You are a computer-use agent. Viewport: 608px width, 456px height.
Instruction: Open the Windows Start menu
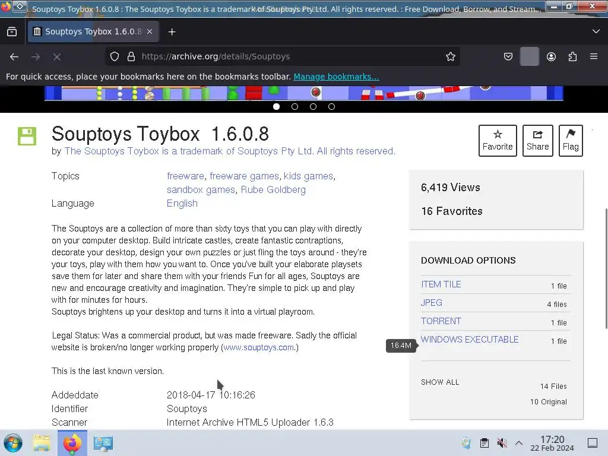[x=13, y=443]
